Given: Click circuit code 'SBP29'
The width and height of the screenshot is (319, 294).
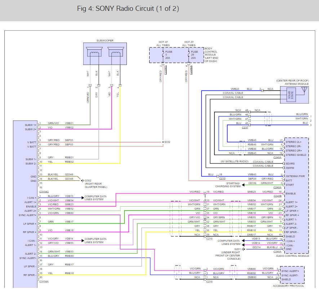Looking at the screenshot, I should pos(252,179).
